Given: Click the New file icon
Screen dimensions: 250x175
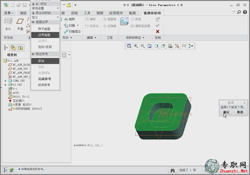Looking at the screenshot, I should coord(12,5).
